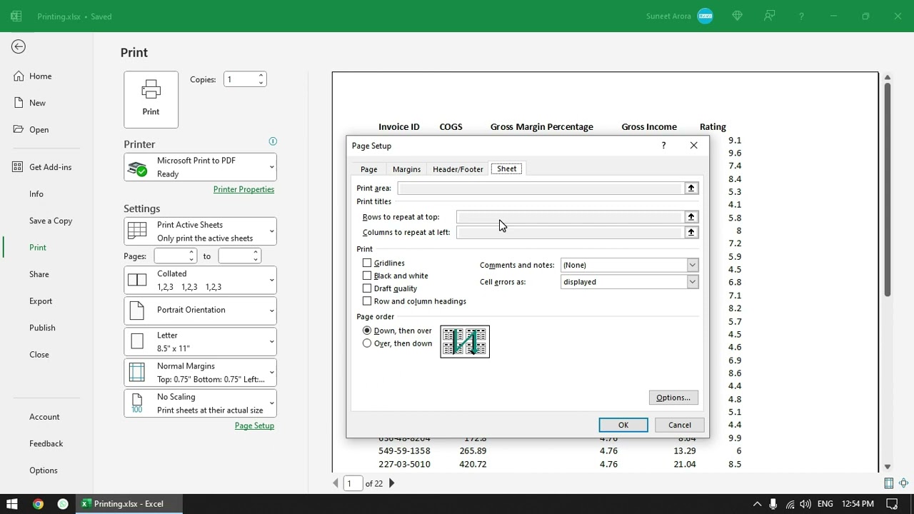Open the No Scaling dropdown
This screenshot has width=914, height=514.
pos(200,403)
